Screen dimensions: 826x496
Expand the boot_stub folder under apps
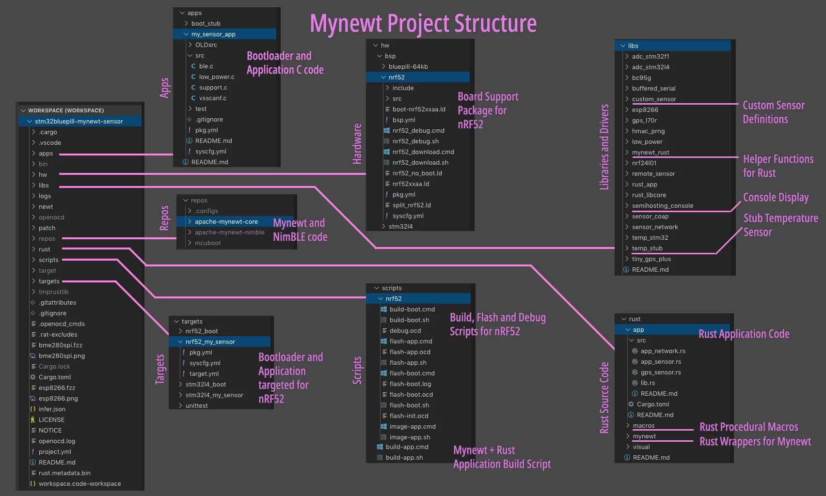click(186, 23)
